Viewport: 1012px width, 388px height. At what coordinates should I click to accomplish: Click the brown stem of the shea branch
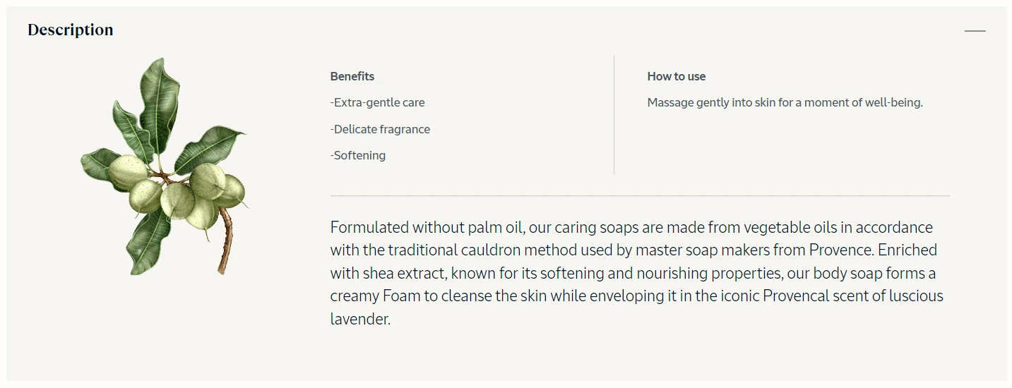(225, 240)
